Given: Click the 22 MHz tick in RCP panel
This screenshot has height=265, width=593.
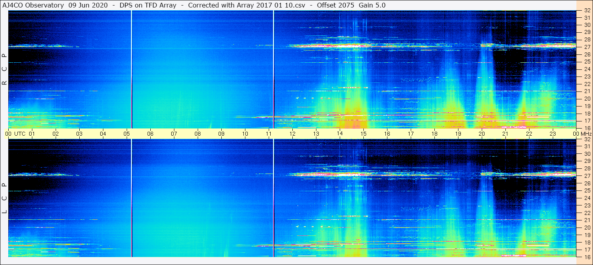Looking at the screenshot, I should point(587,84).
